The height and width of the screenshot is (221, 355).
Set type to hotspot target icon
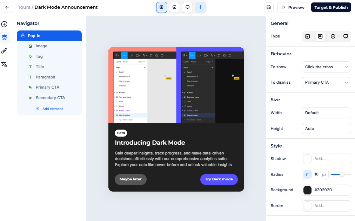[333, 36]
